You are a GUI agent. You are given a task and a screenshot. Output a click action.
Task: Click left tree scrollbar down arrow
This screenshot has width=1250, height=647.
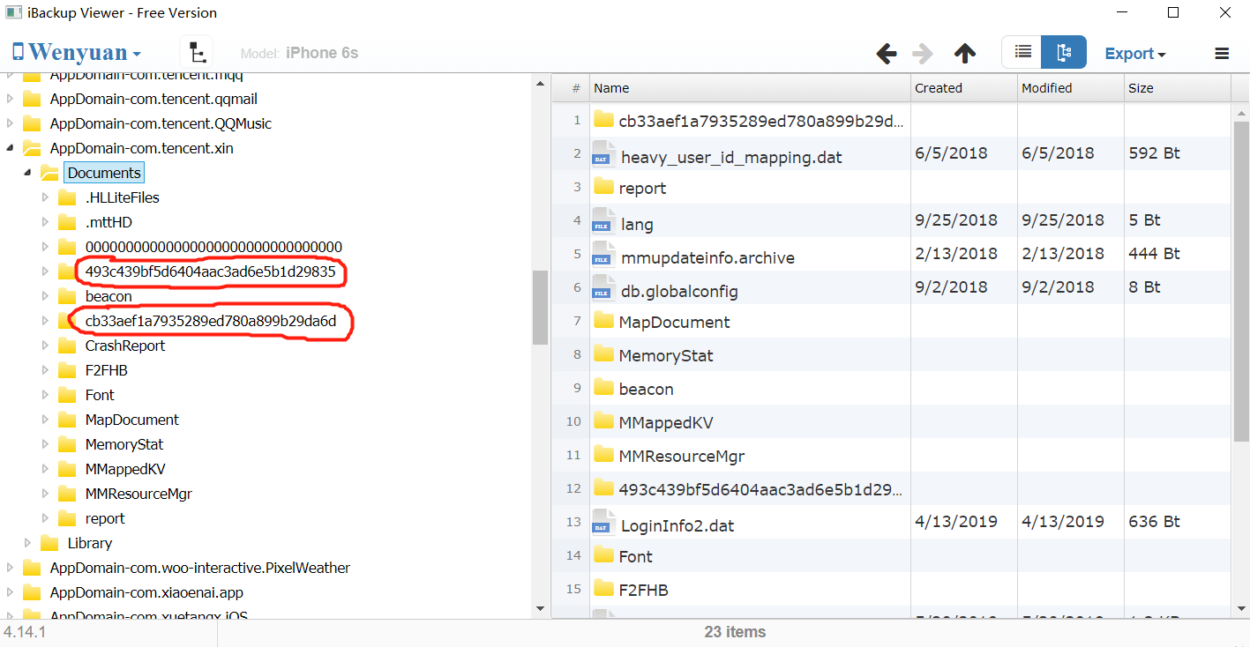point(540,608)
